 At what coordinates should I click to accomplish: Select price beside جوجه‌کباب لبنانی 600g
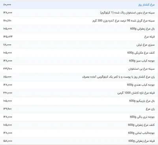coord(8,133)
